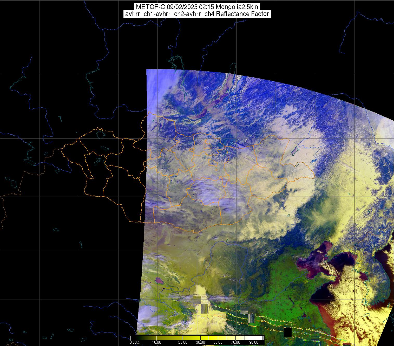Click the 10.00 colorbar label
The width and height of the screenshot is (394, 346).
click(x=156, y=343)
